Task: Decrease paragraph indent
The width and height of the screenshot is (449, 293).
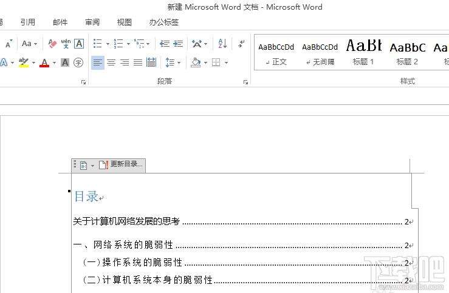Action: click(165, 44)
